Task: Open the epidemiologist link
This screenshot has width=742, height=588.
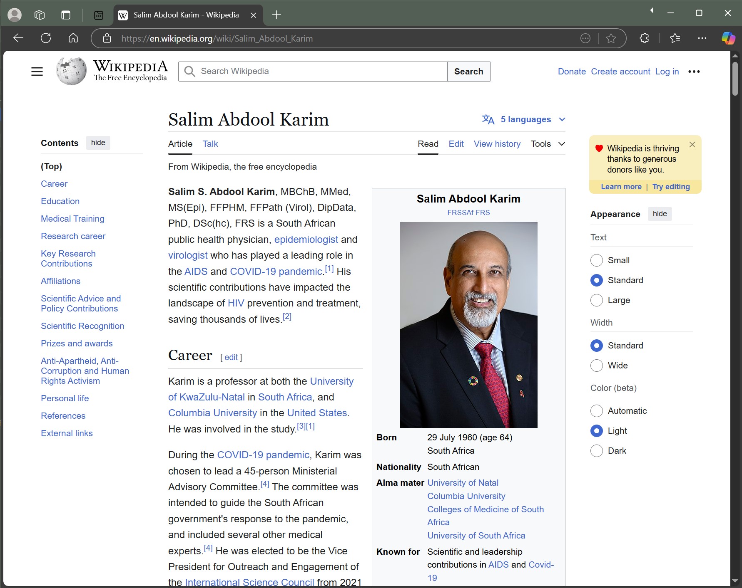Action: click(306, 240)
